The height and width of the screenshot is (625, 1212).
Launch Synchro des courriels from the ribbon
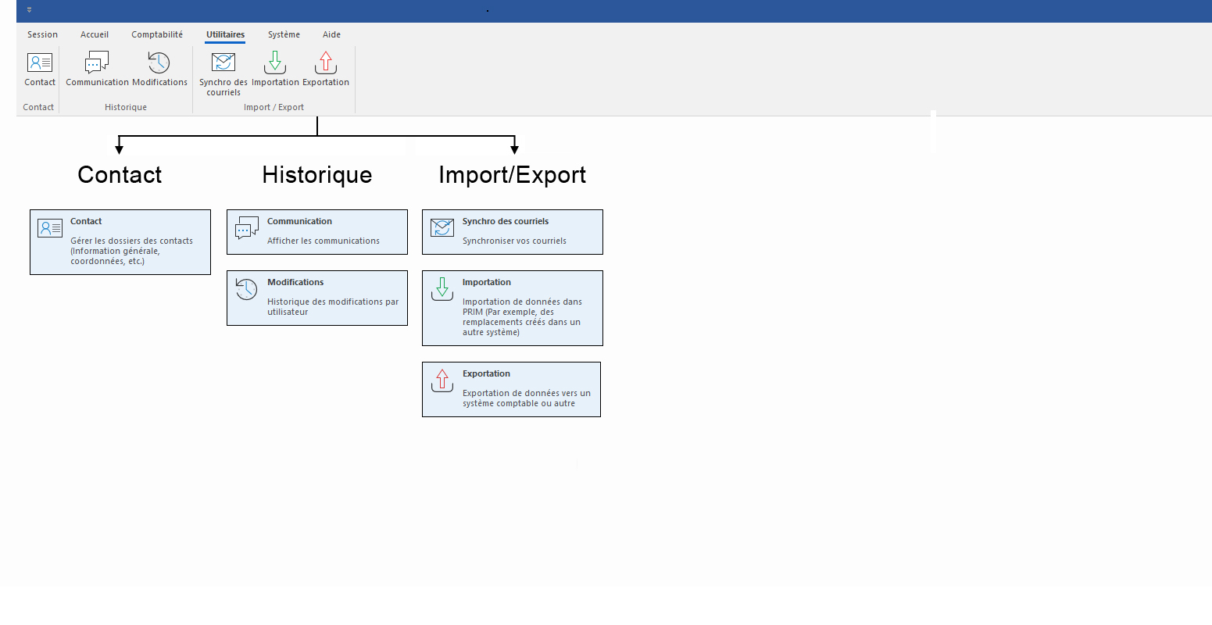pyautogui.click(x=223, y=63)
